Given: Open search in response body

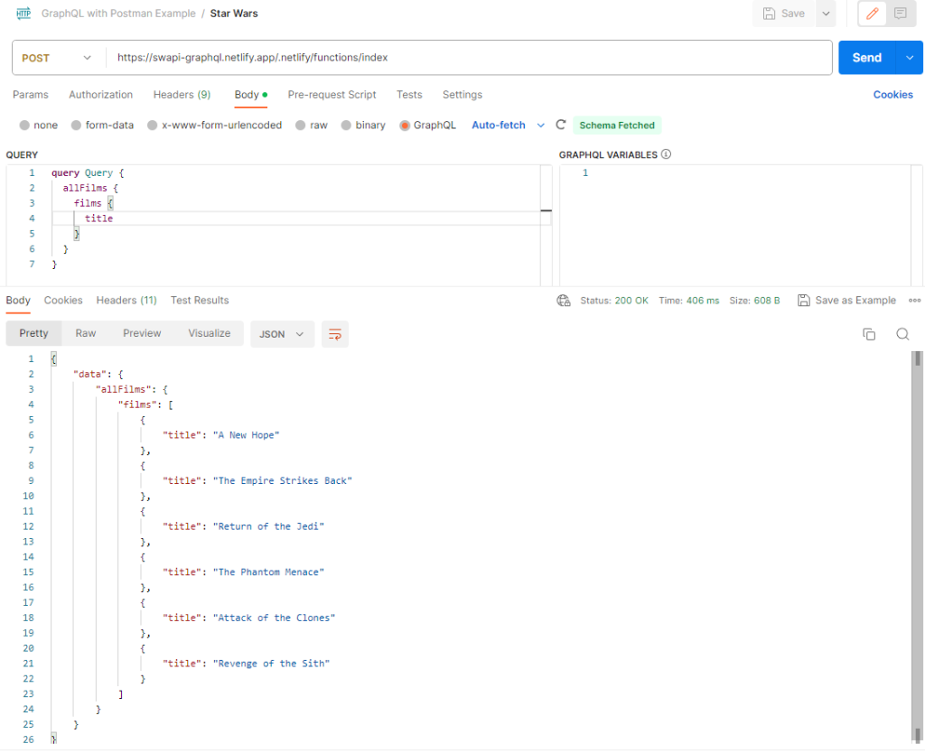Looking at the screenshot, I should [902, 334].
